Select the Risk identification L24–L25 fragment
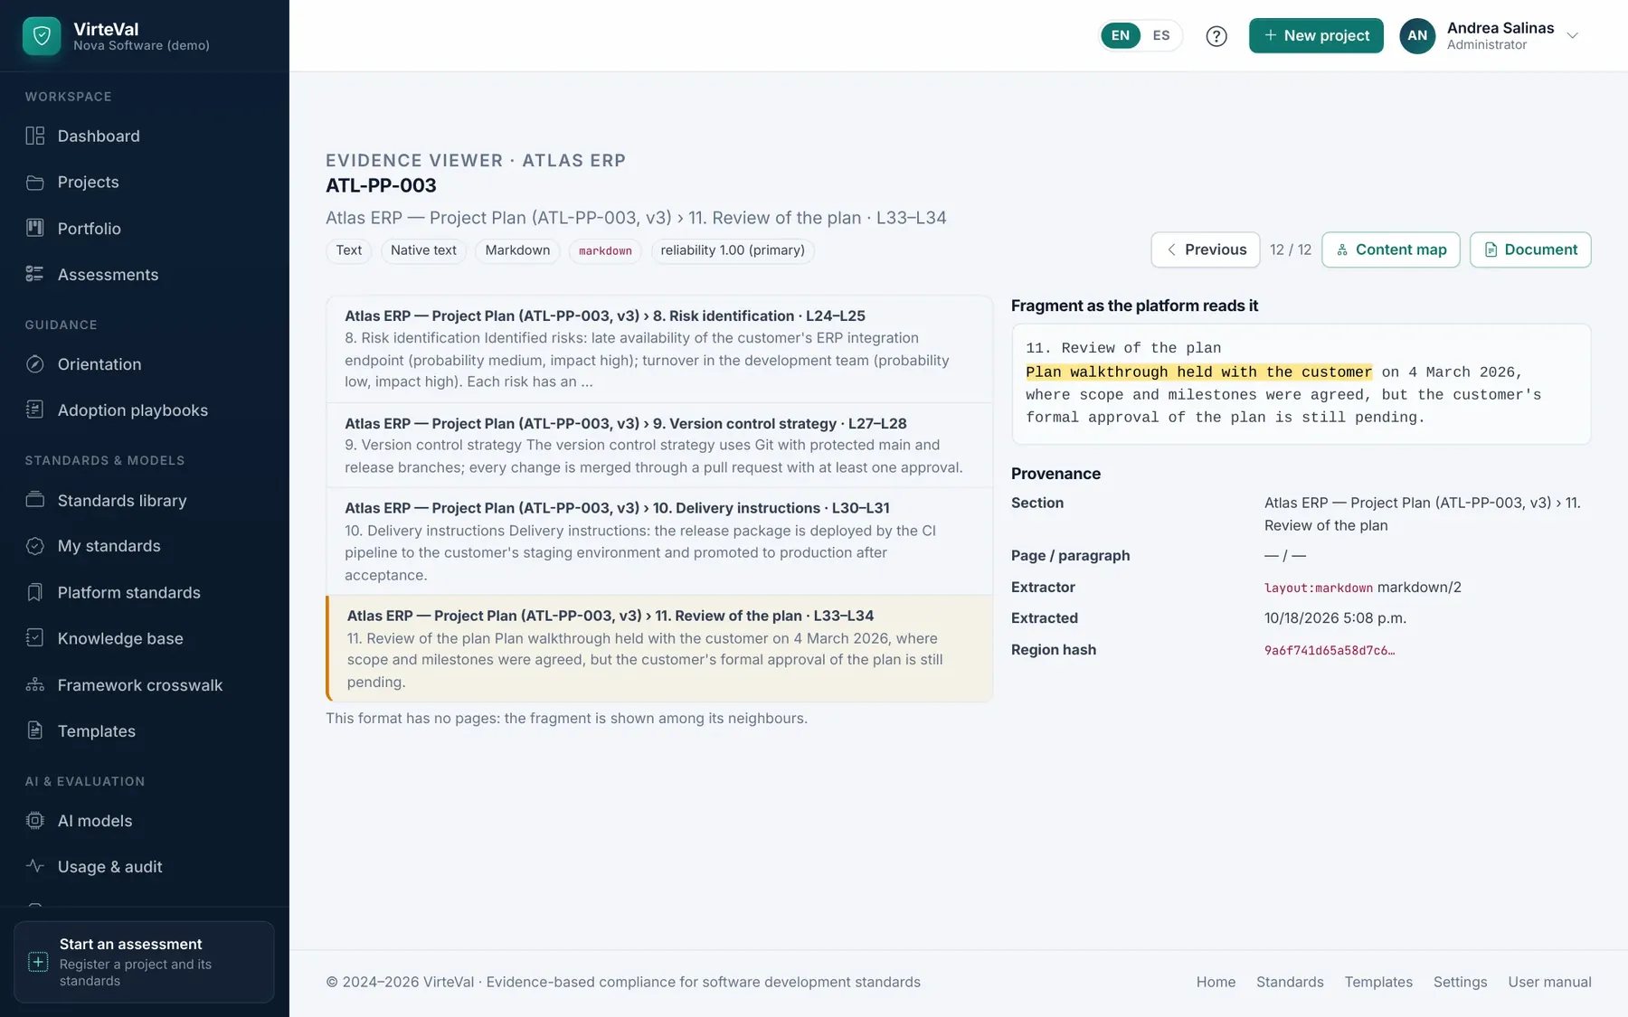 point(659,349)
